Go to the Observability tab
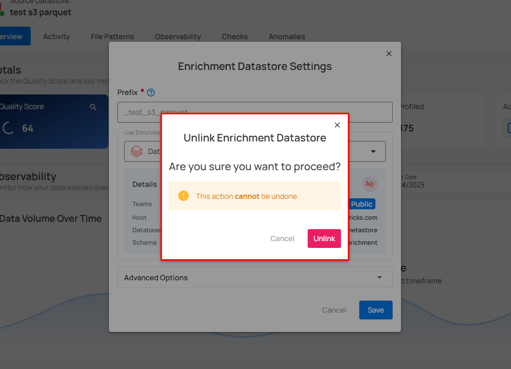The height and width of the screenshot is (369, 511). click(178, 37)
